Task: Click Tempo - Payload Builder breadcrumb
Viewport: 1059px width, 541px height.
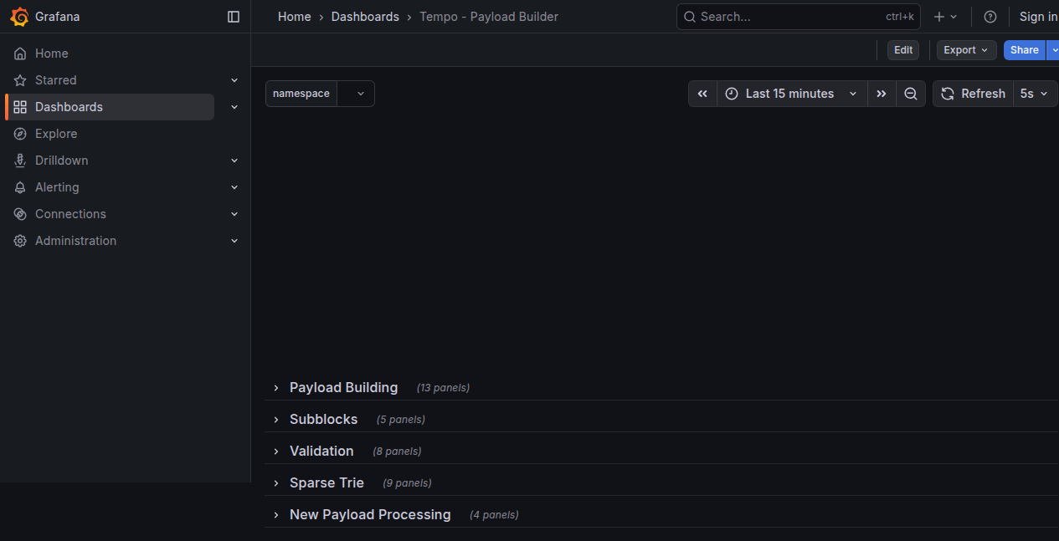Action: [x=489, y=17]
